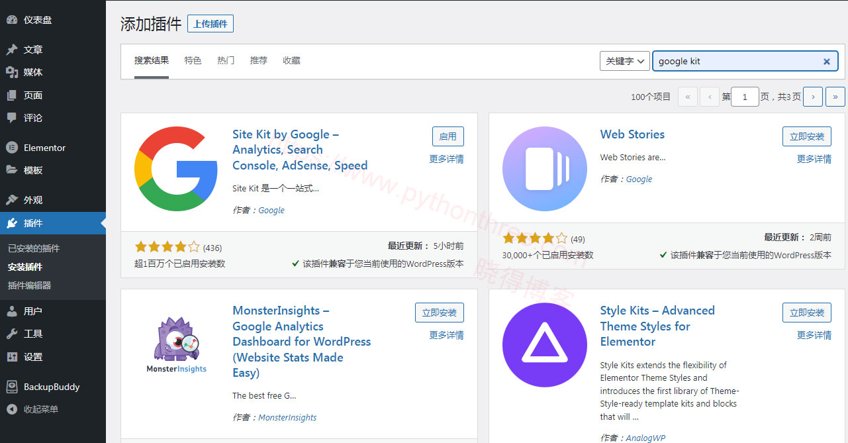Click the 工具 wrench icon
848x443 pixels.
(x=12, y=334)
